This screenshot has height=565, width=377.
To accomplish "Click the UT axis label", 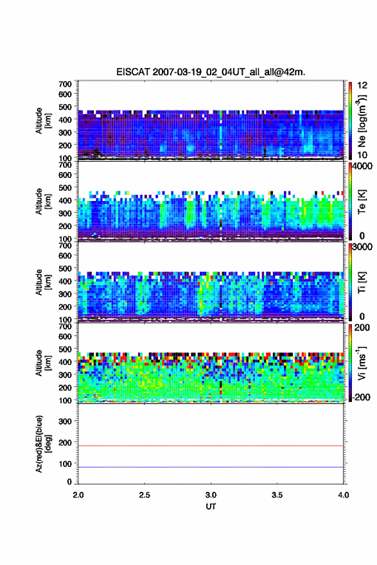I will (x=211, y=507).
